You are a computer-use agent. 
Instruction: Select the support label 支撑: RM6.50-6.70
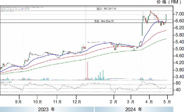click(104, 21)
